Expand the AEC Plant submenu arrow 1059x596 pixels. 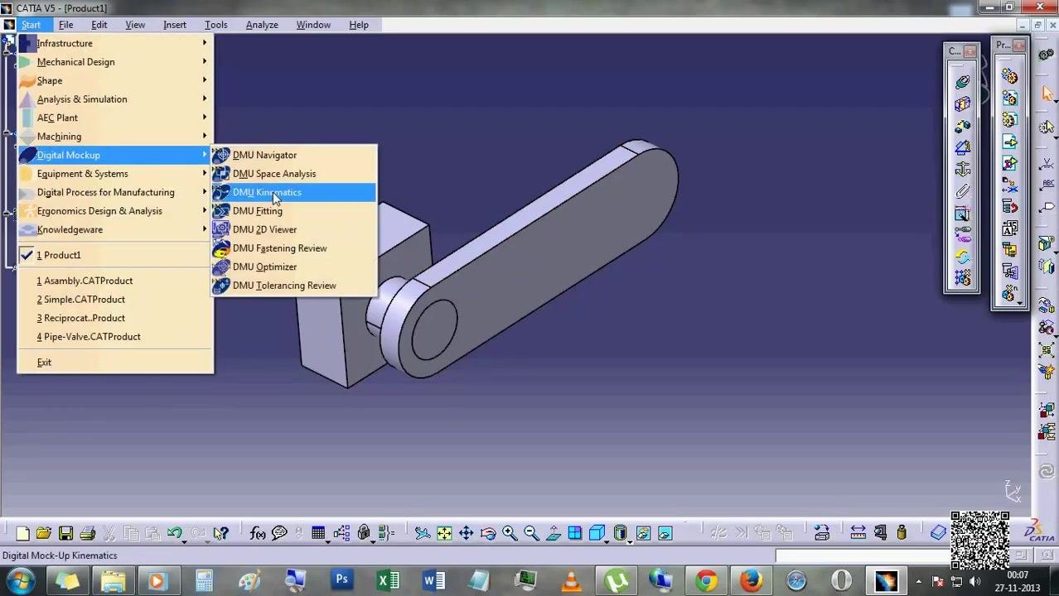(x=205, y=118)
